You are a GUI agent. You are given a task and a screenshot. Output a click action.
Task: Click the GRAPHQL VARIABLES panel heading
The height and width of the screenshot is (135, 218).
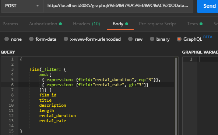200,52
